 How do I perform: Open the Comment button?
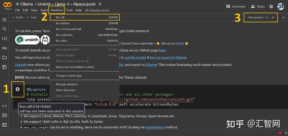pos(236,7)
